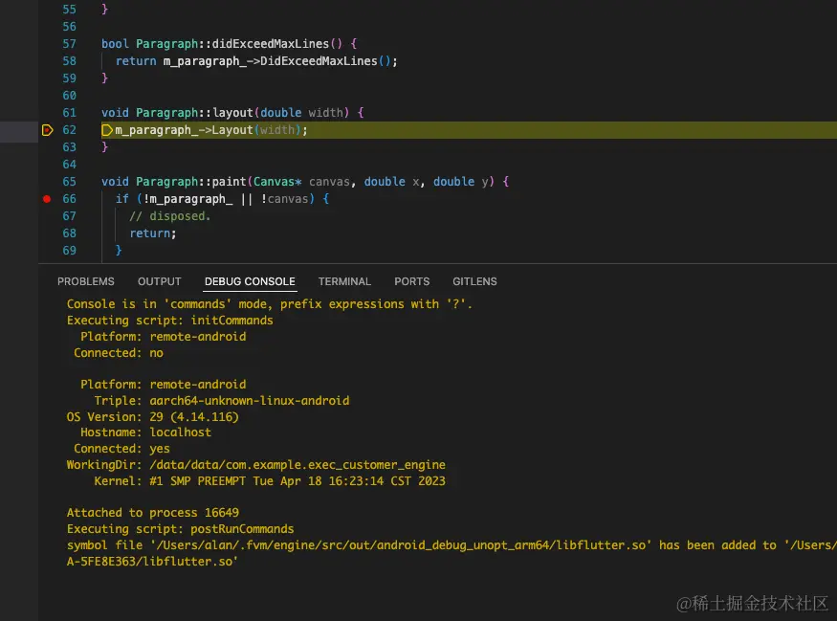The width and height of the screenshot is (837, 621).
Task: Click the '!m_paragraph_' condition on line 66
Action: coord(187,199)
